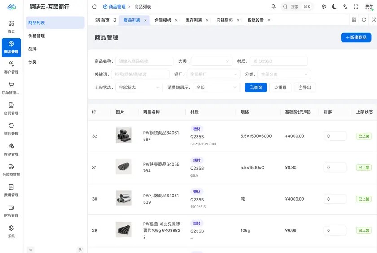Open the notification bell

[273, 7]
